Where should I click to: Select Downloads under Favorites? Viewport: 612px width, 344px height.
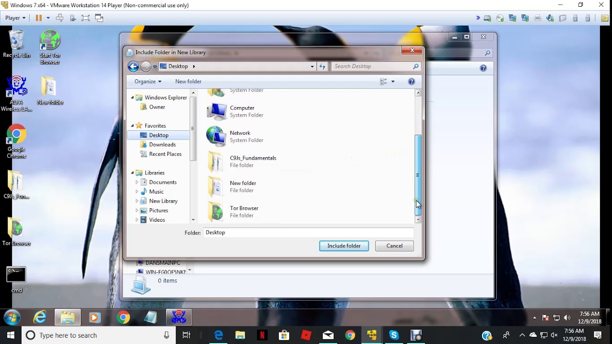162,145
